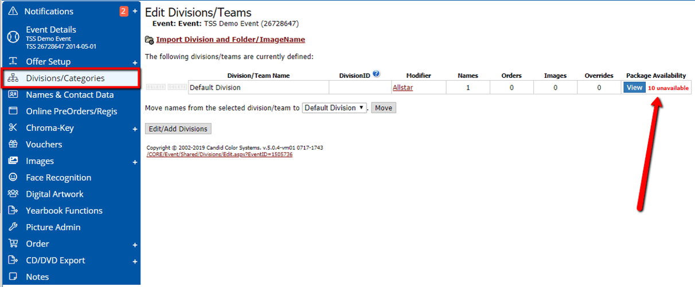Click the Candid Color Systems copyright text

pyautogui.click(x=235, y=148)
